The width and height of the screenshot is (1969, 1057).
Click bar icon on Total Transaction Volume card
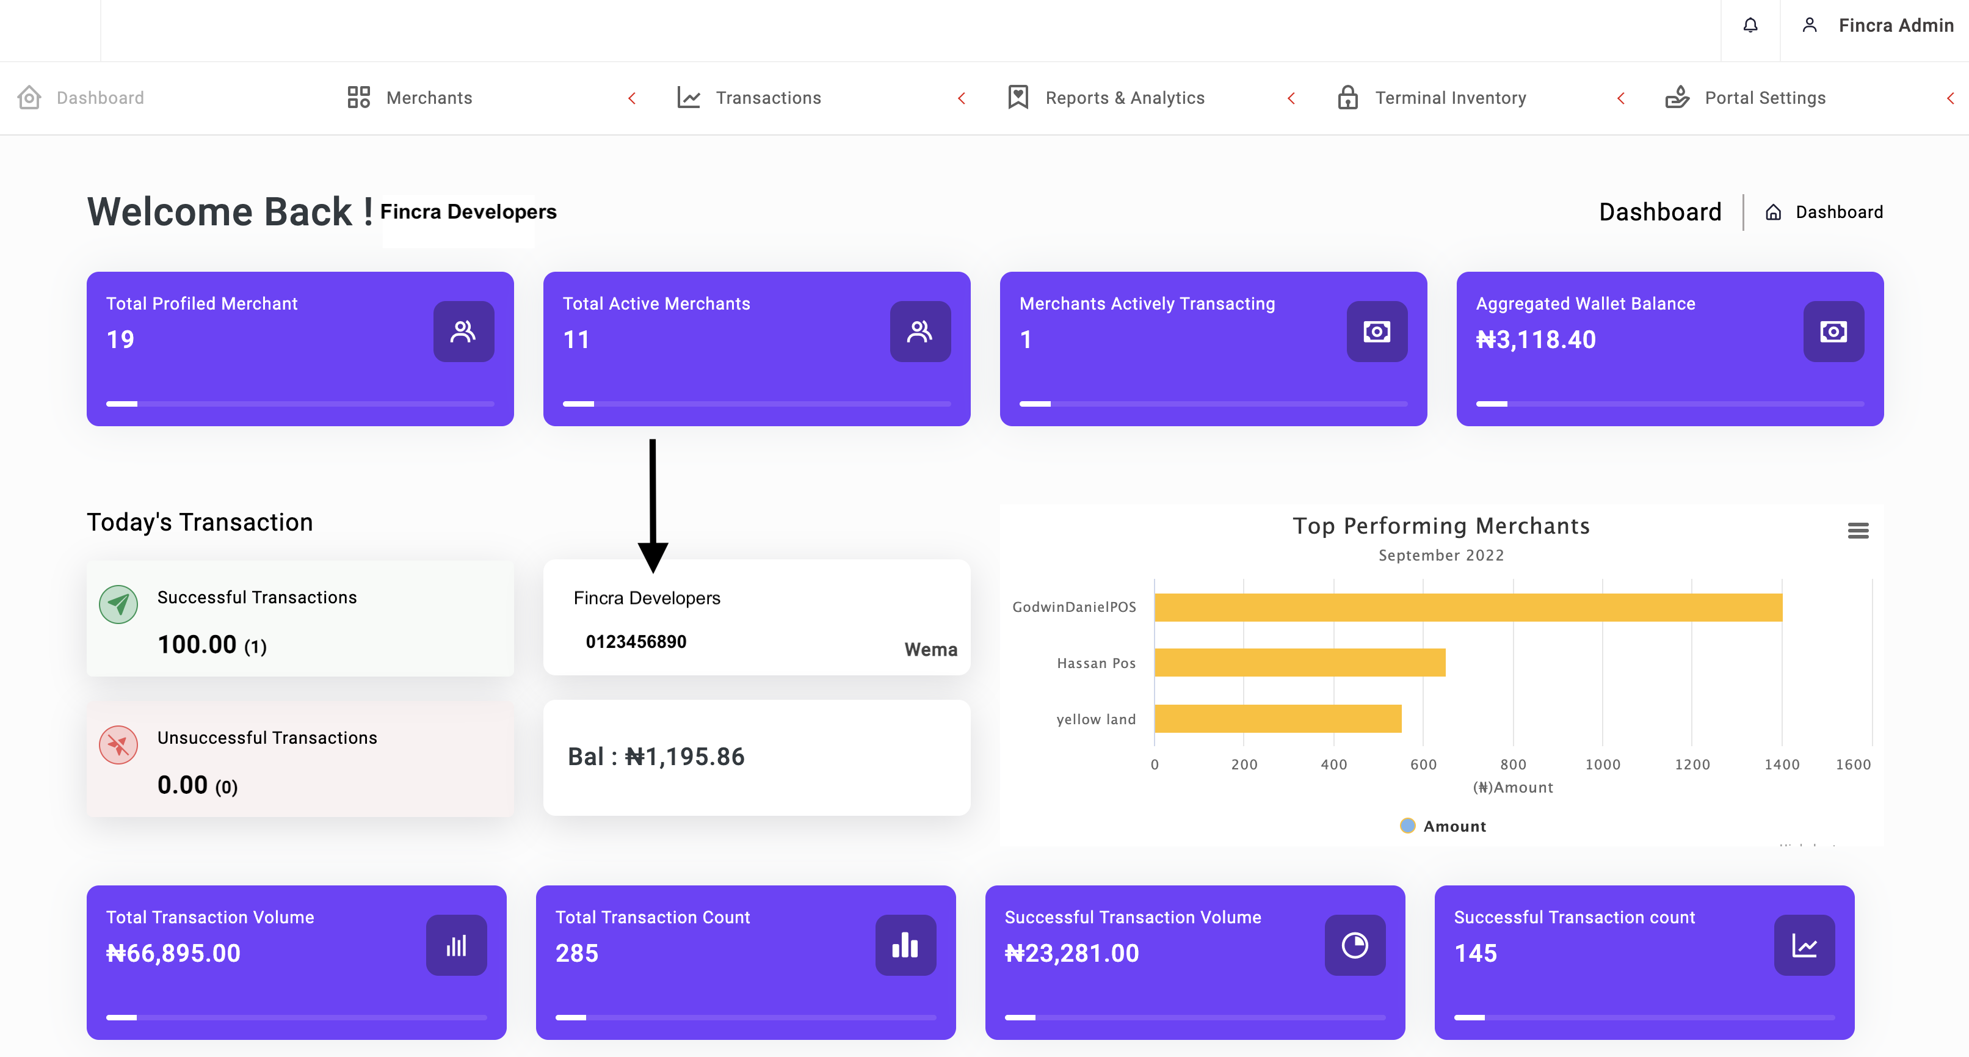tap(456, 945)
